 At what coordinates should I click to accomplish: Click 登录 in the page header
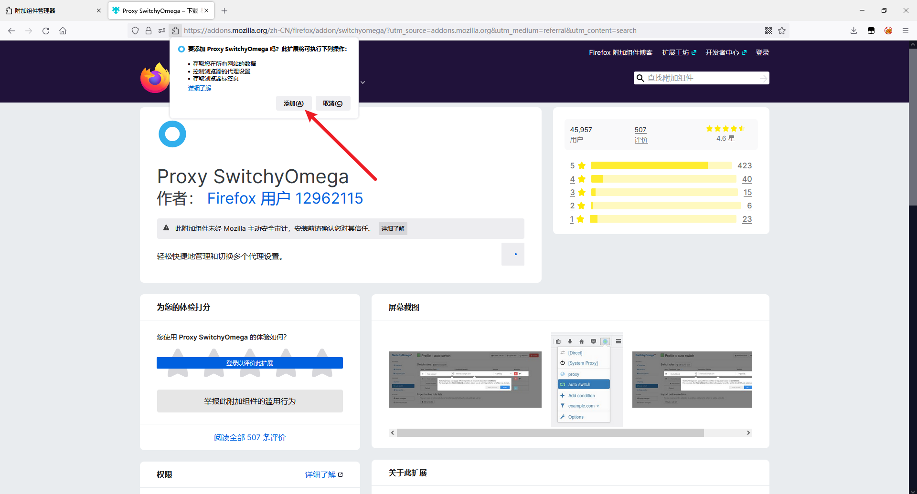tap(762, 52)
